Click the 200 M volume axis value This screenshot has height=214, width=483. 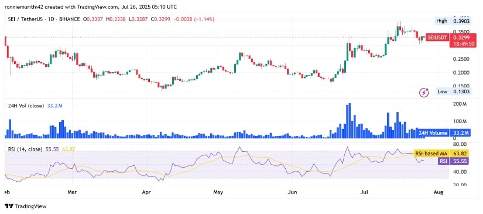click(x=460, y=104)
